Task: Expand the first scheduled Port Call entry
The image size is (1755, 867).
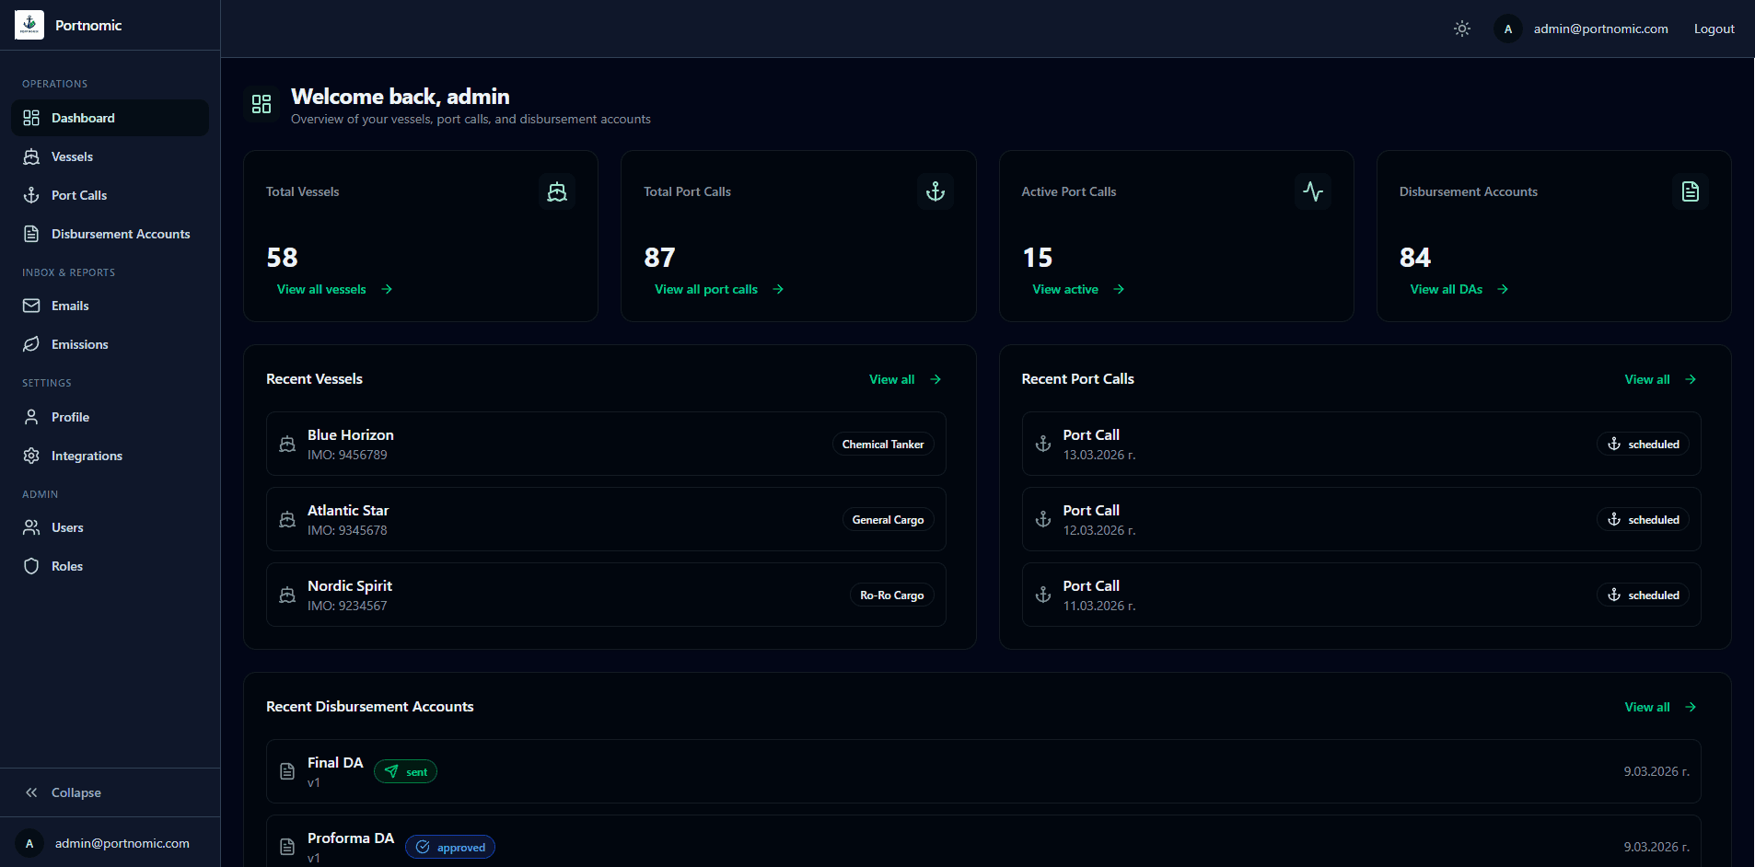Action: tap(1363, 444)
